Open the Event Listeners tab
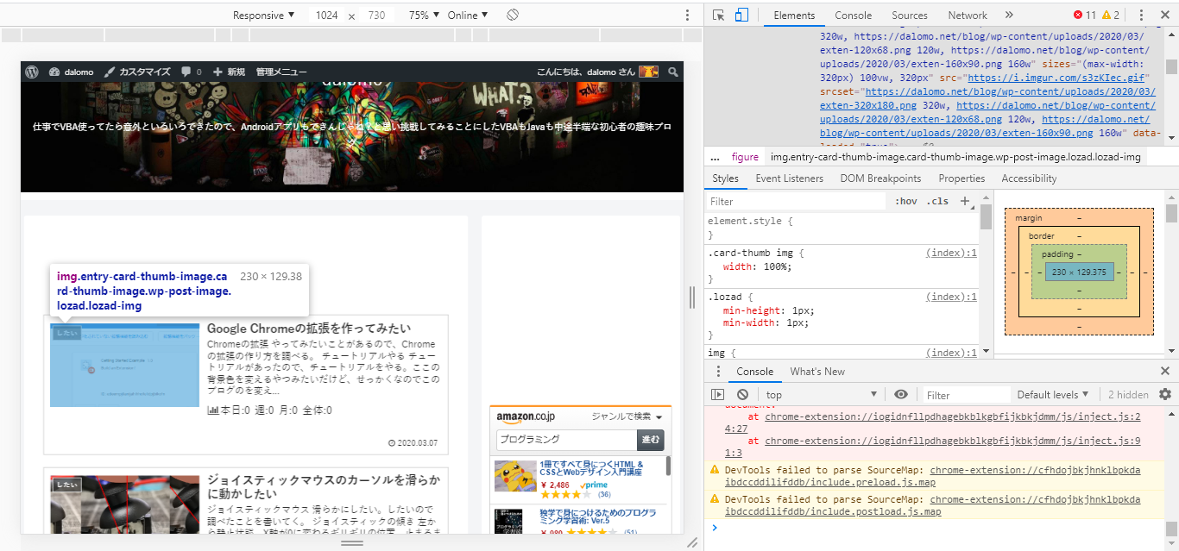 (x=790, y=178)
